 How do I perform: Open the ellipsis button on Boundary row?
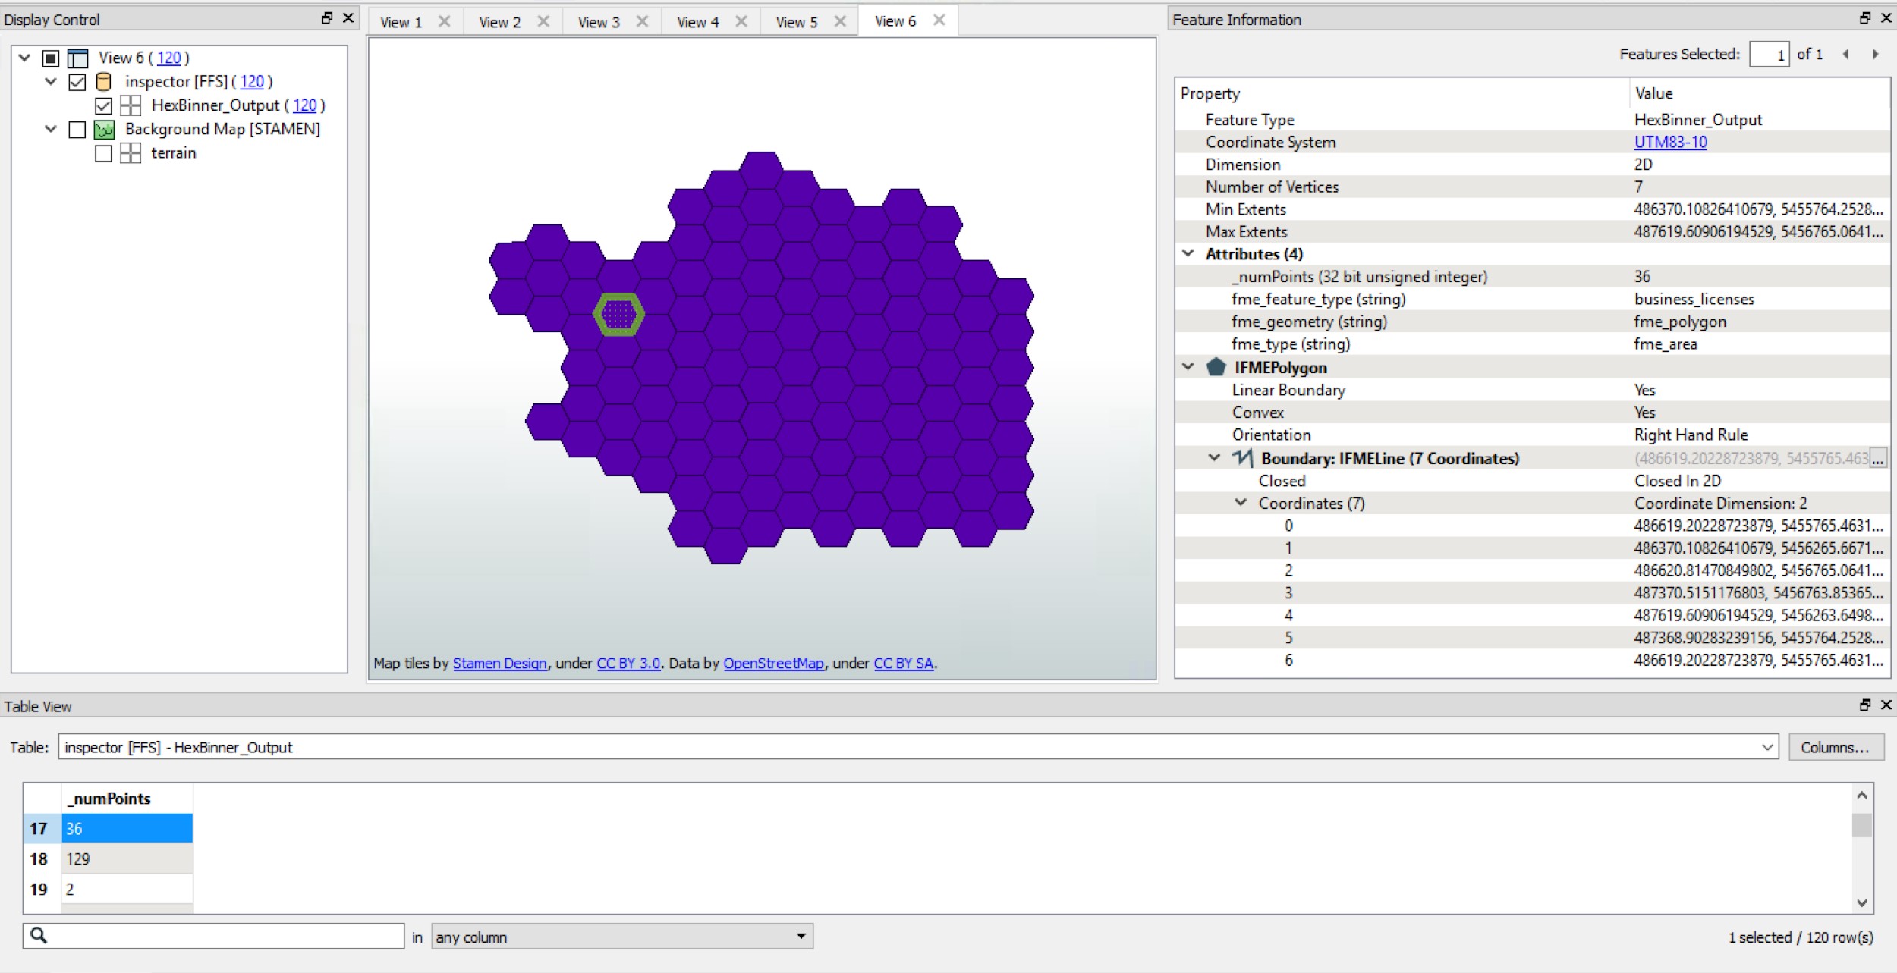[1878, 458]
